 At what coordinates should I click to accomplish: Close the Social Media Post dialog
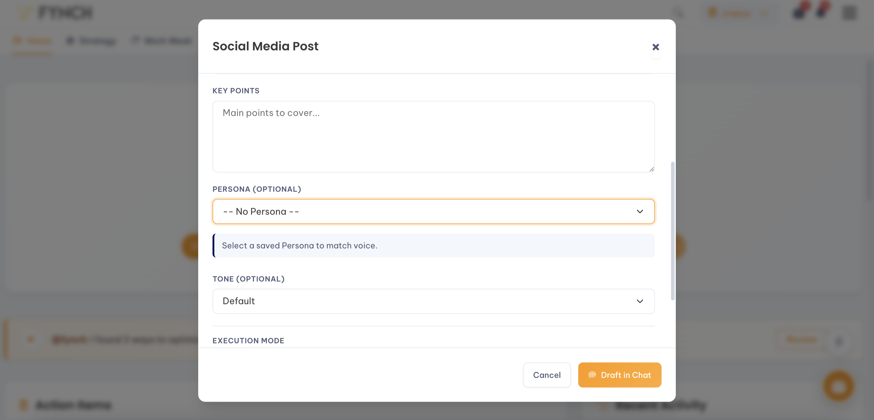point(656,47)
